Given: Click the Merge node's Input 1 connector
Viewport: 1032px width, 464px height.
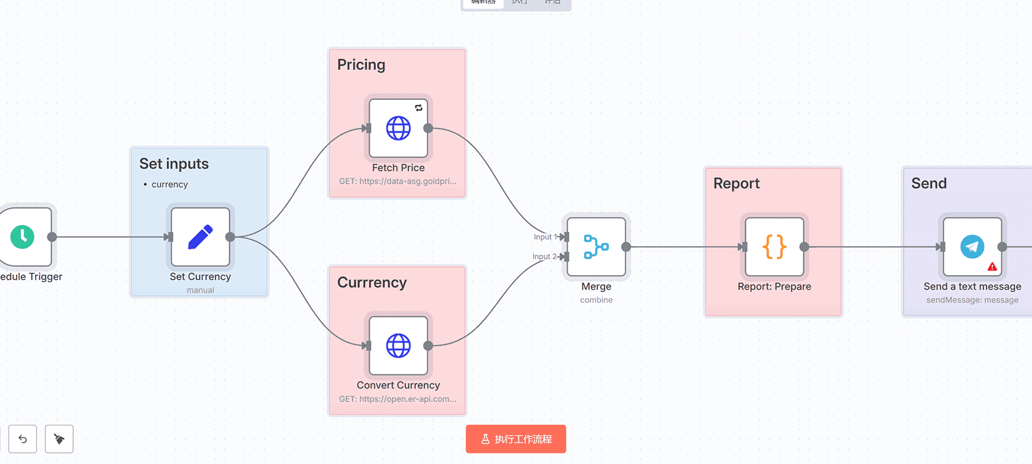Looking at the screenshot, I should pyautogui.click(x=565, y=237).
